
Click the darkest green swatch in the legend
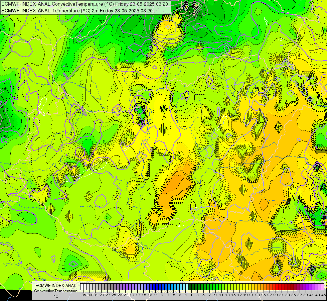point(190,287)
